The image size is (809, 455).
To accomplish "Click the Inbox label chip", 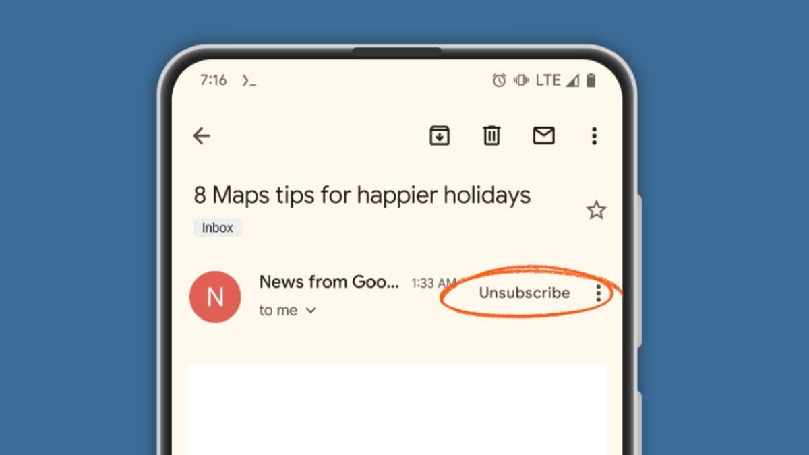I will pyautogui.click(x=218, y=228).
